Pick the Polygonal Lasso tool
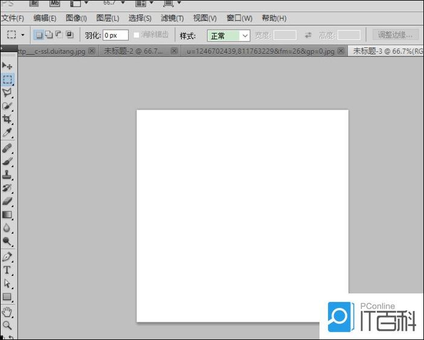 7,93
